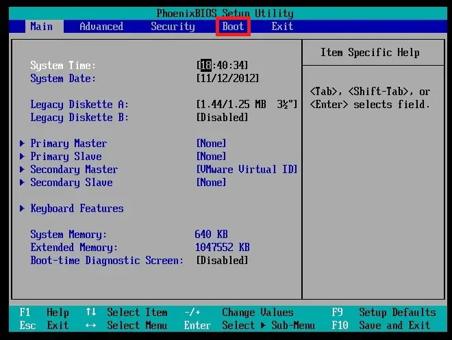Select the highlighted Boot tab
The image size is (452, 340).
233,27
